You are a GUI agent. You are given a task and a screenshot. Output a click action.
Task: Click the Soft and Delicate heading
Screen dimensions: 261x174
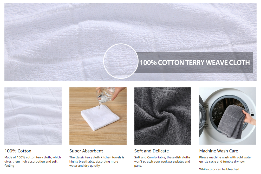[152, 151]
